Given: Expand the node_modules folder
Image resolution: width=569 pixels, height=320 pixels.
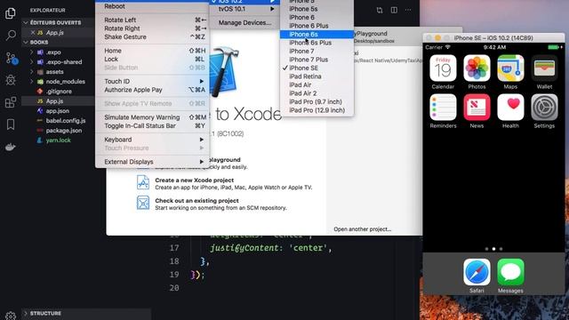Looking at the screenshot, I should [x=32, y=82].
